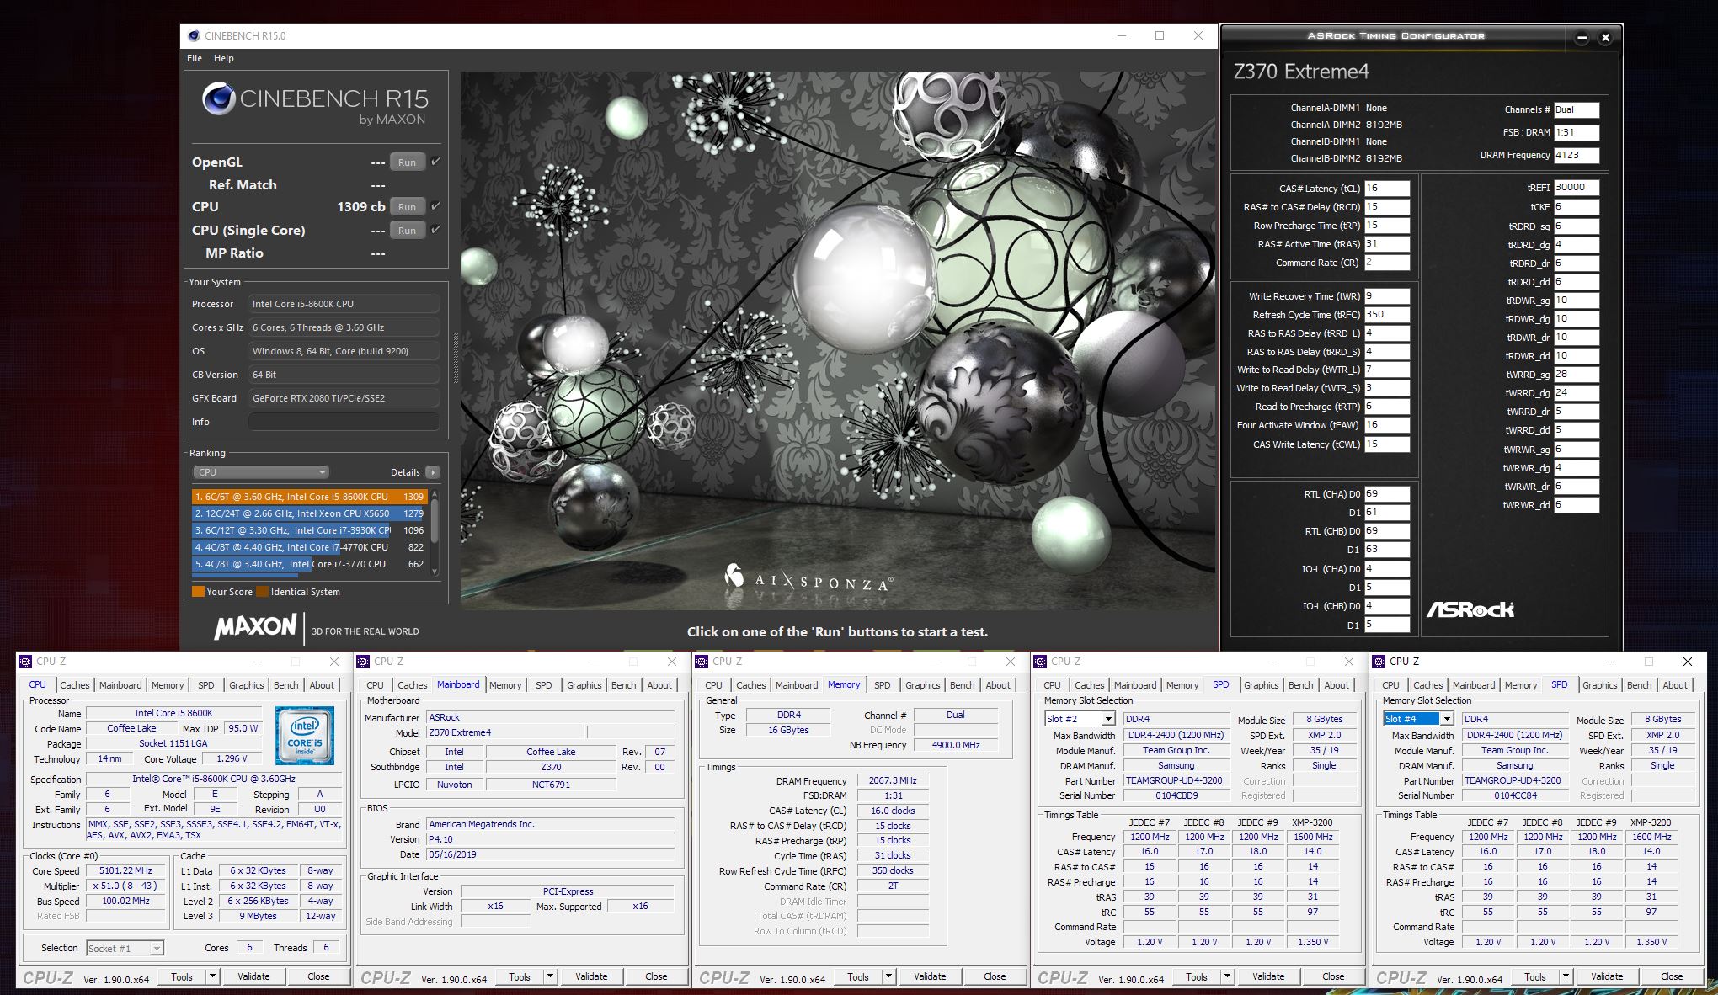
Task: Click the ASRock logo
Action: click(1470, 609)
